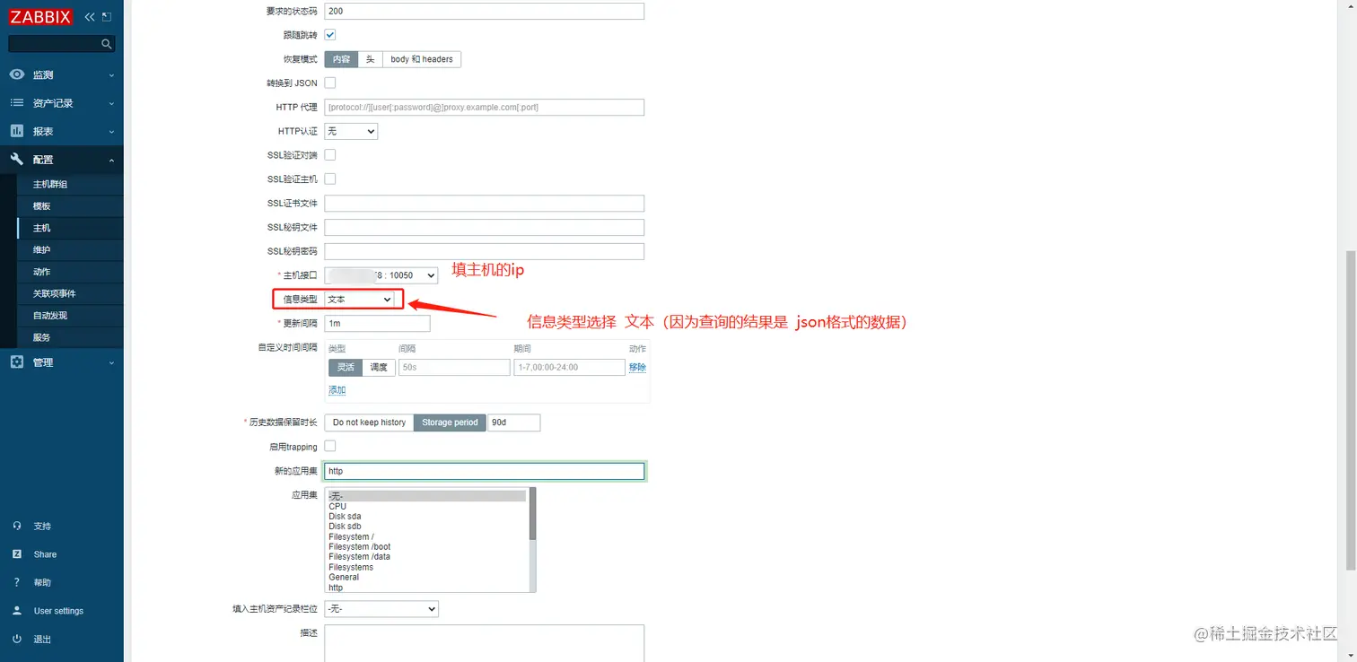Click the 添加 link for custom intervals
Screen dimensions: 1357x662
(x=337, y=390)
